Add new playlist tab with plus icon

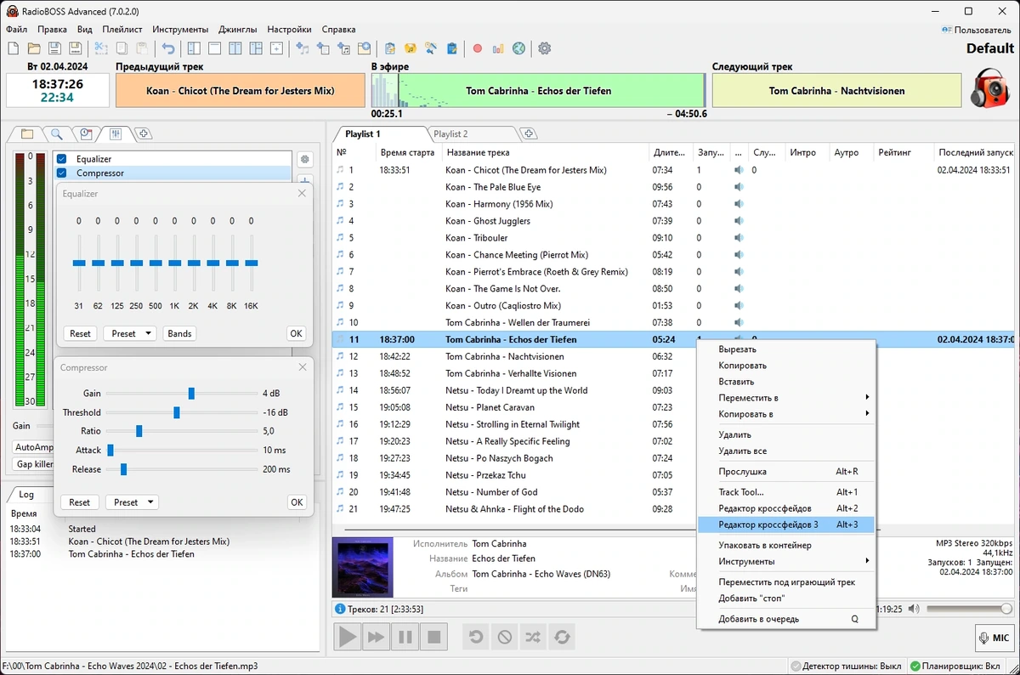529,133
